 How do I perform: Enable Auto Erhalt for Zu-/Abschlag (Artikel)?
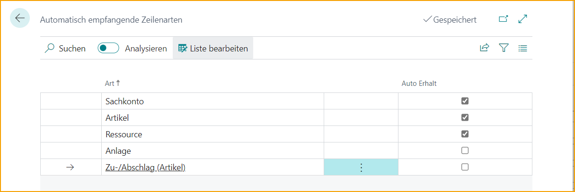(x=465, y=167)
